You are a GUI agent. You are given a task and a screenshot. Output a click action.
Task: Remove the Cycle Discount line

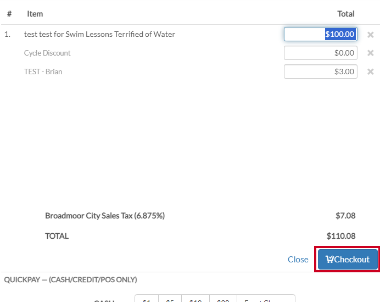[x=370, y=53]
